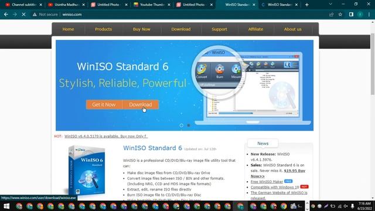Open the Affiliate page

coord(255,29)
